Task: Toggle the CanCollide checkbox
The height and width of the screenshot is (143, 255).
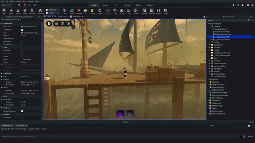Action: point(22,118)
